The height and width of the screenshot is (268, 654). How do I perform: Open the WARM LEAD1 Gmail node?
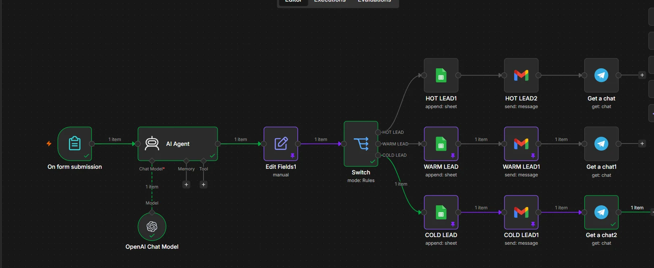click(x=521, y=144)
